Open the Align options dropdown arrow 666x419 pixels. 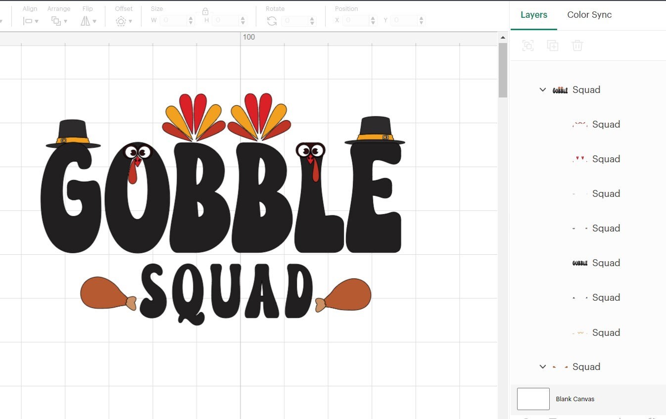37,21
